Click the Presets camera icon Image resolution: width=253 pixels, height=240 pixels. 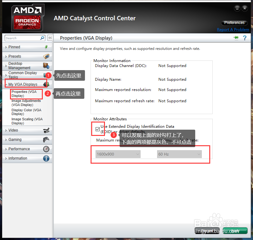click(x=46, y=56)
